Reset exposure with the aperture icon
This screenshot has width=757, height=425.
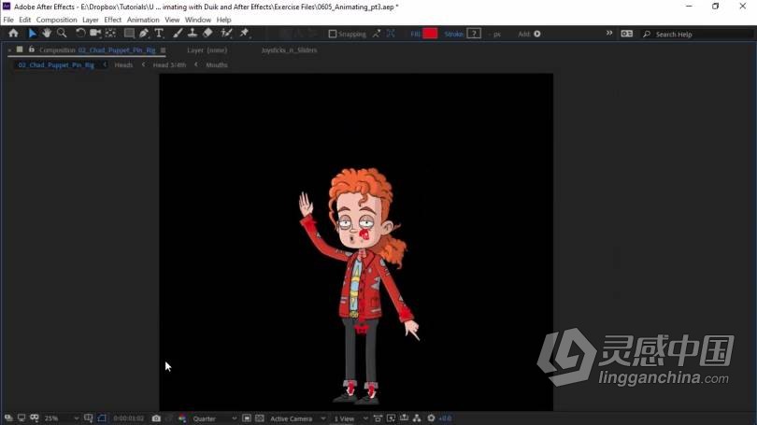tap(431, 418)
